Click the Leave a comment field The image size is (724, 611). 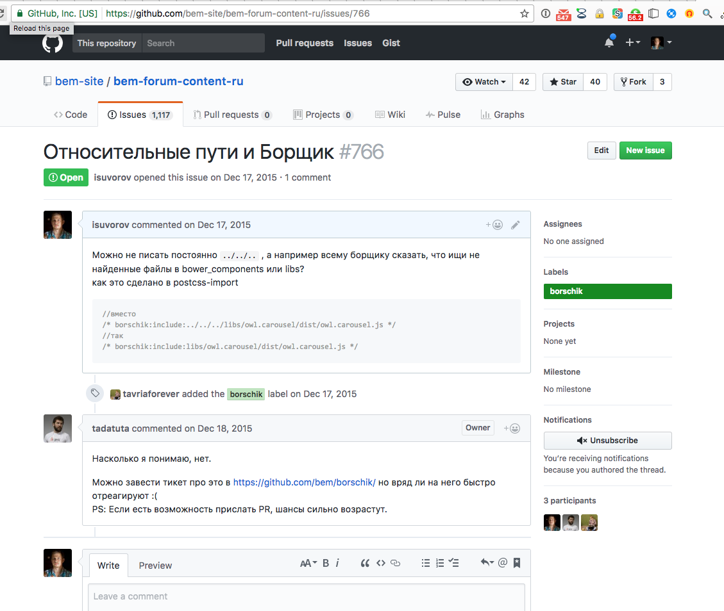[306, 597]
